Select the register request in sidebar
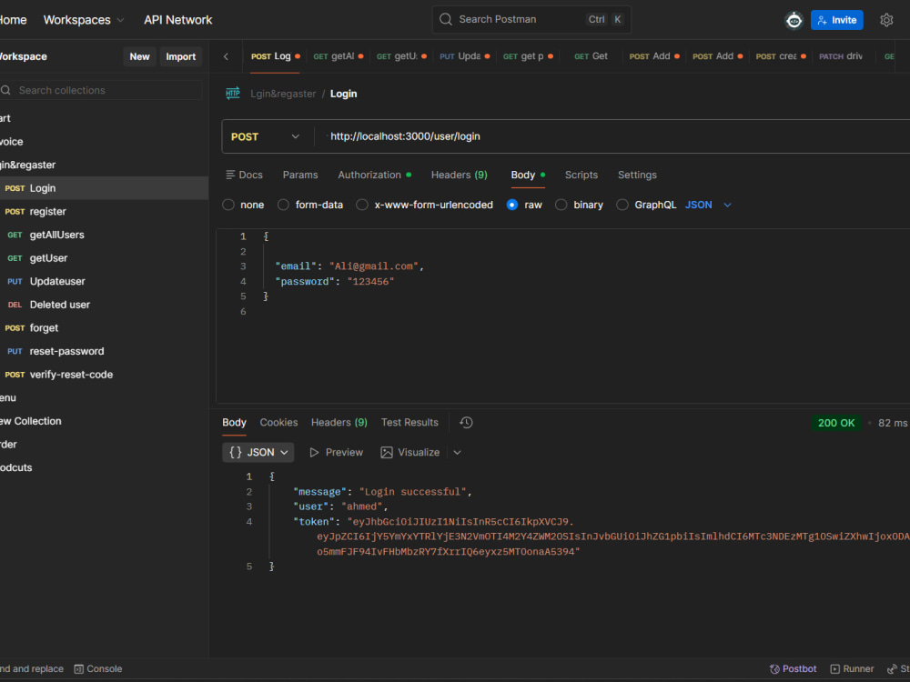Image resolution: width=910 pixels, height=682 pixels. click(104, 212)
